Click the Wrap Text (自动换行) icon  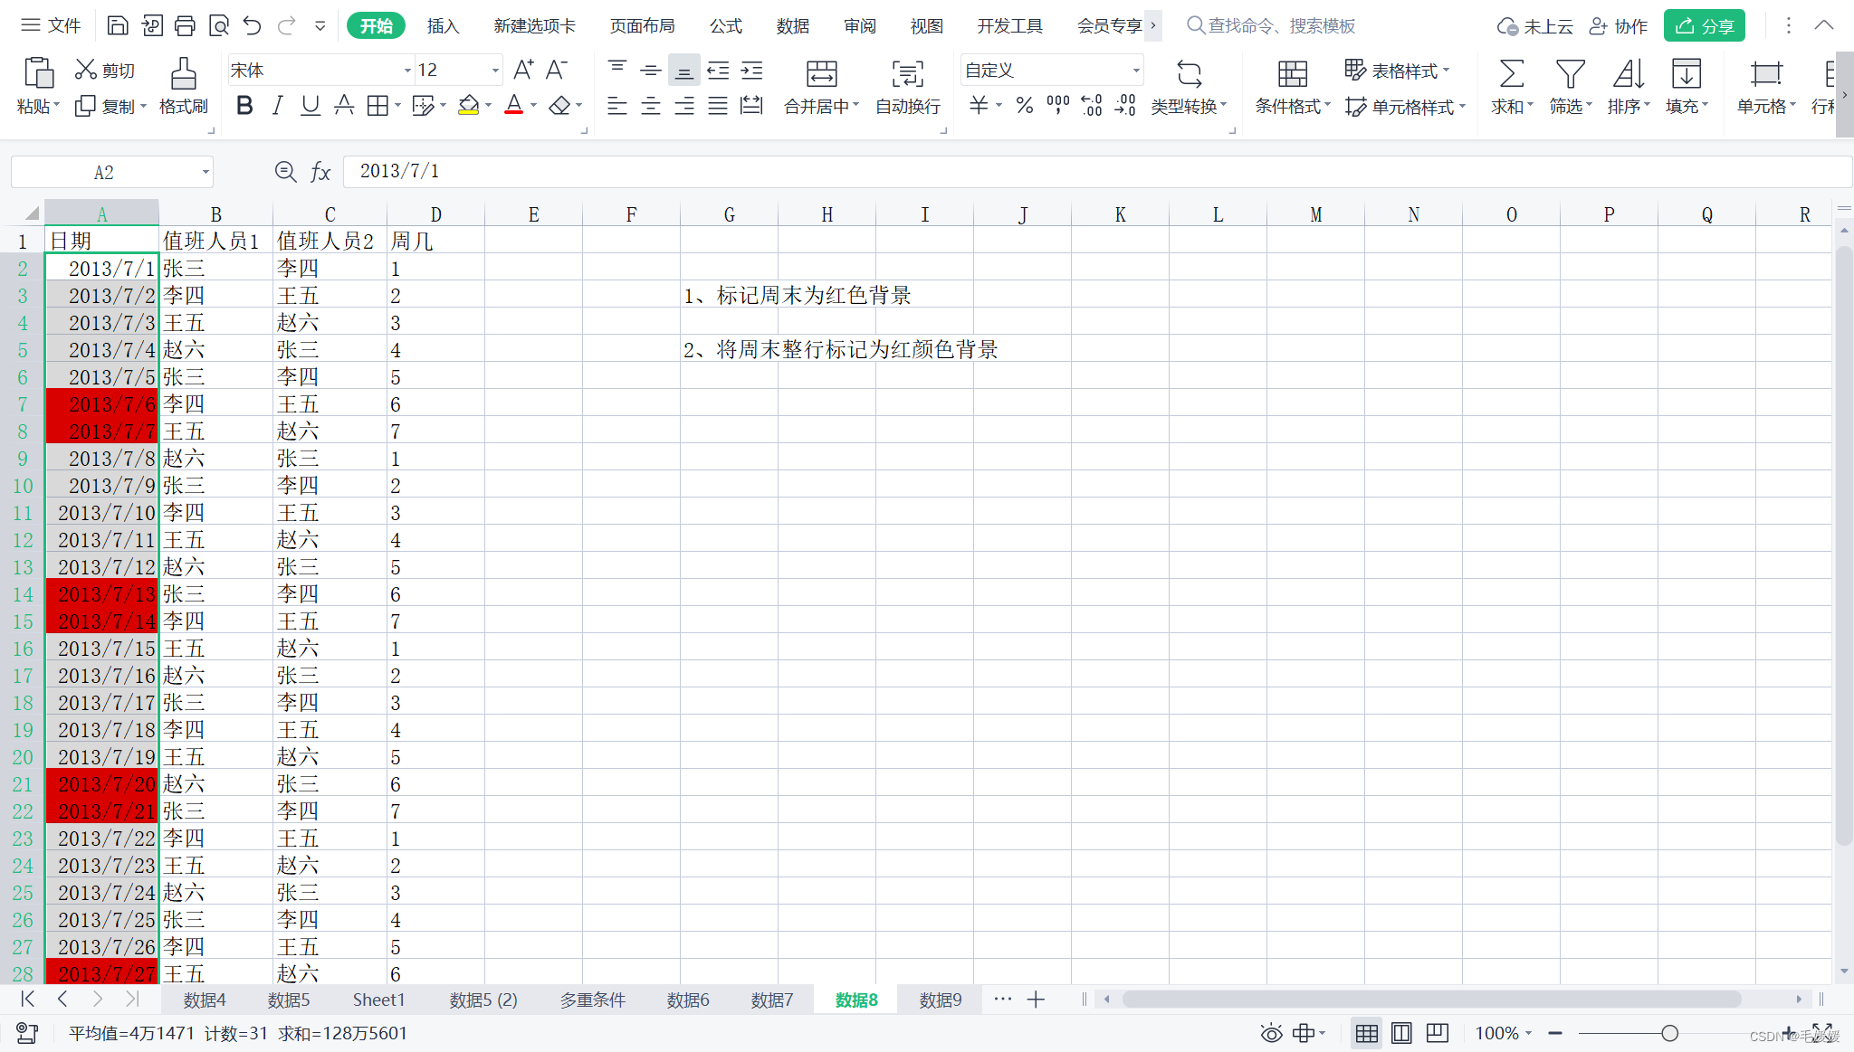(x=907, y=73)
